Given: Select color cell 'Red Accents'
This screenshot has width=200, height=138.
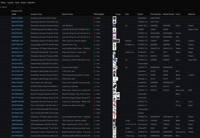Looking at the screenshot, I should (x=181, y=132).
